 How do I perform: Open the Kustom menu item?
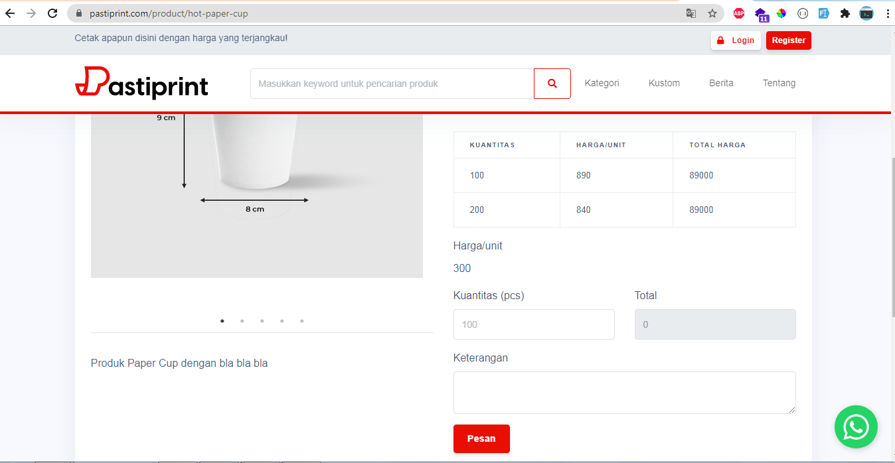[664, 83]
